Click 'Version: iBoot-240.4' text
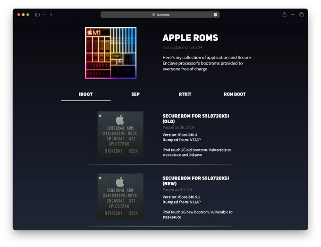 [x=180, y=135]
